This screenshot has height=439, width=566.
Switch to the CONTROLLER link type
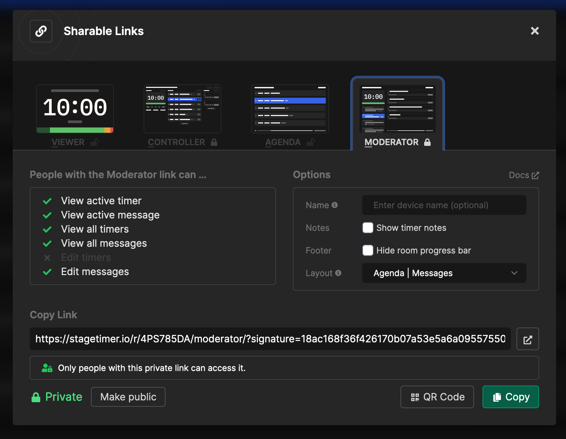(x=183, y=109)
